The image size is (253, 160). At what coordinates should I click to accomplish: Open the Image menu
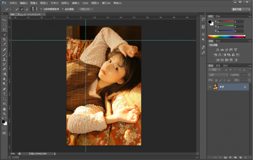(x=34, y=3)
